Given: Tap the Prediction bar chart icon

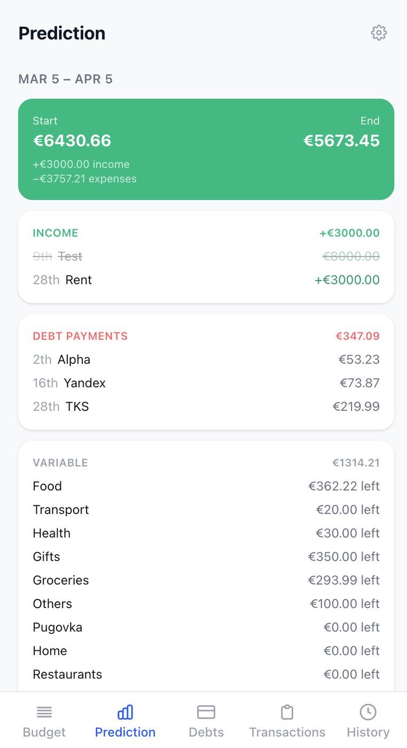Looking at the screenshot, I should [x=125, y=712].
